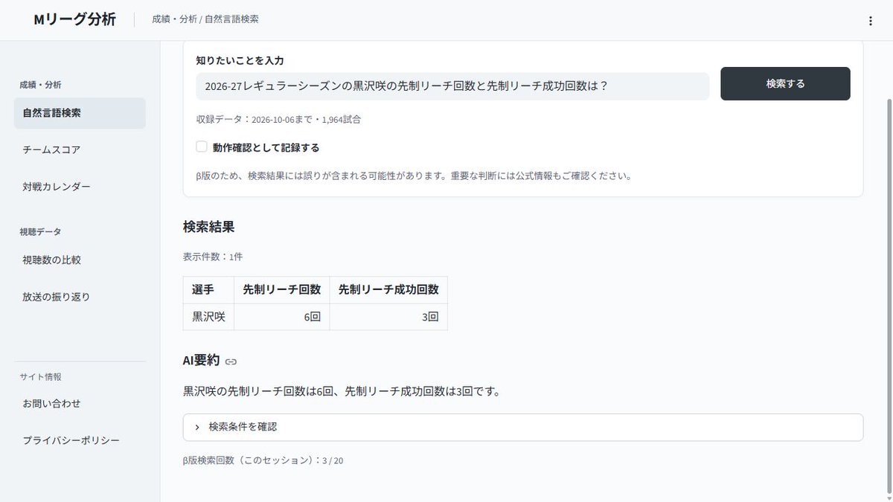
Task: Click the 選手 column header
Action: (208, 290)
